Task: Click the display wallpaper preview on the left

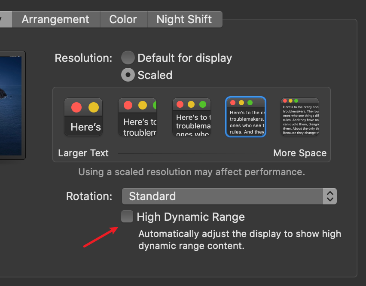Action: pyautogui.click(x=11, y=105)
